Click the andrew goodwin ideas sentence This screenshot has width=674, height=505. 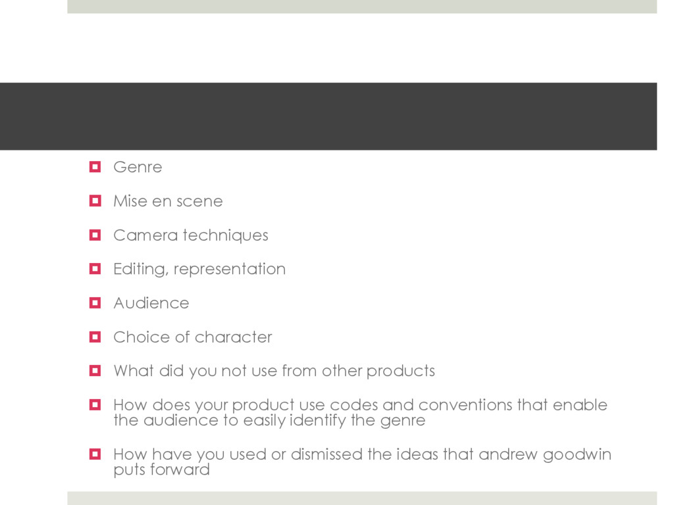point(363,462)
